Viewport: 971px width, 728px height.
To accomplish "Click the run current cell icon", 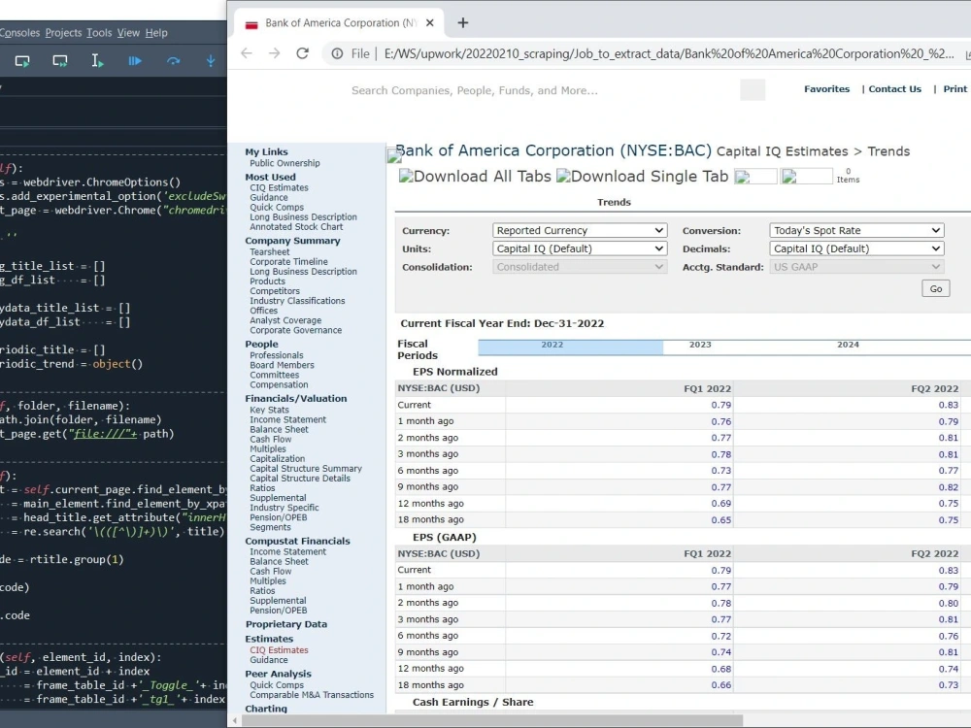I will tap(22, 60).
